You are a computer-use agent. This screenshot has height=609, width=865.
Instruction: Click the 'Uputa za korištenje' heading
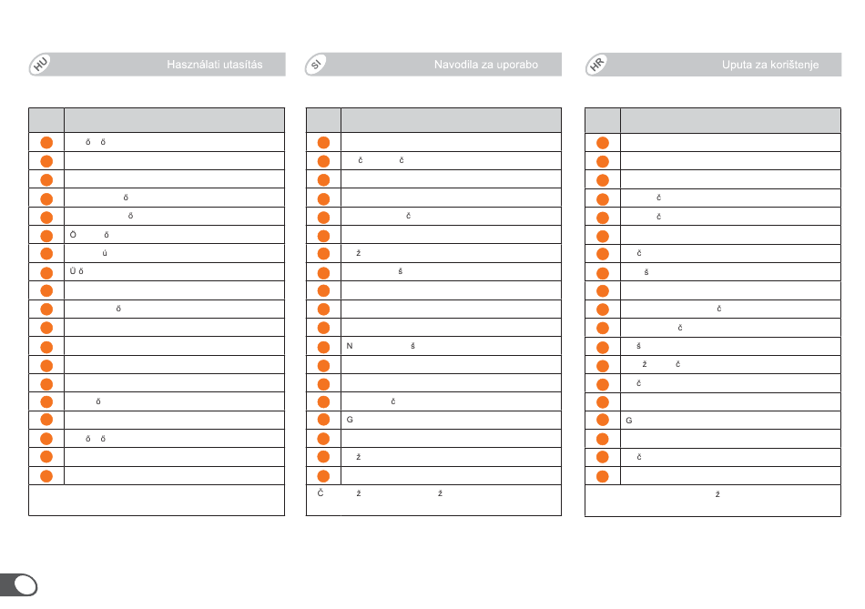pos(770,65)
